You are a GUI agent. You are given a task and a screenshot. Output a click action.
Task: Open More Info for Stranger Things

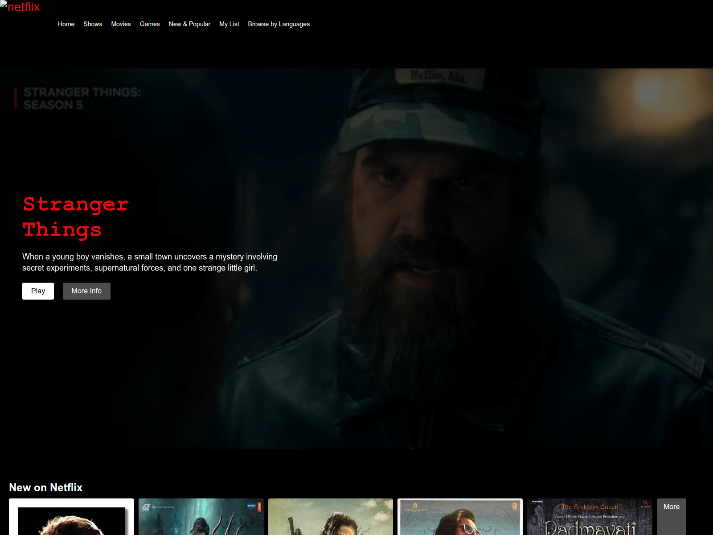click(x=86, y=291)
